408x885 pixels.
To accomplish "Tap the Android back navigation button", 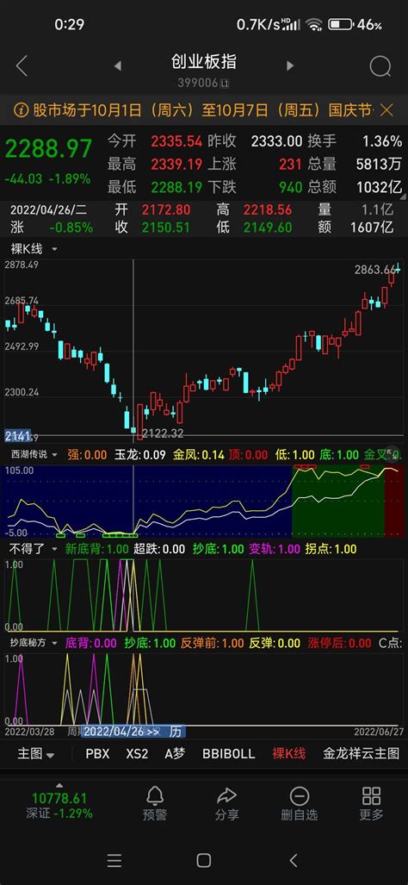I will 293,861.
